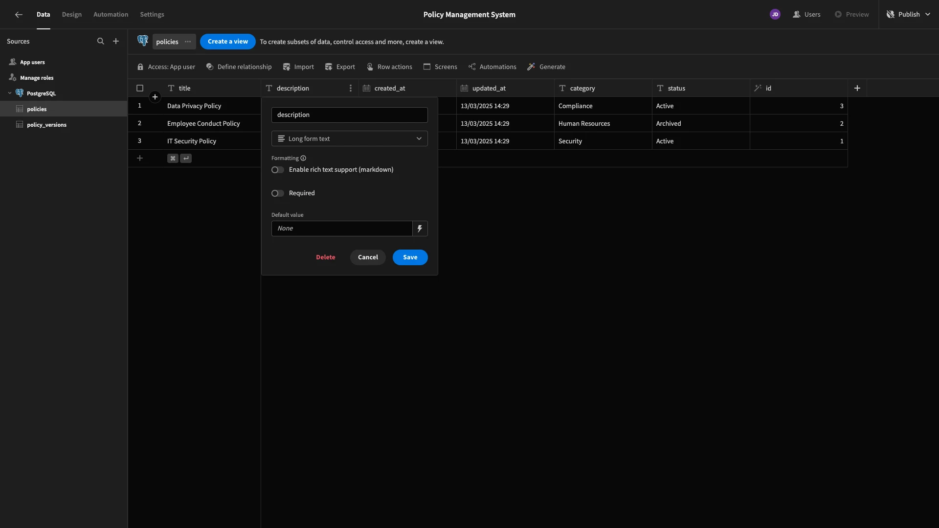Click the updated_at column header
939x528 pixels.
point(505,89)
